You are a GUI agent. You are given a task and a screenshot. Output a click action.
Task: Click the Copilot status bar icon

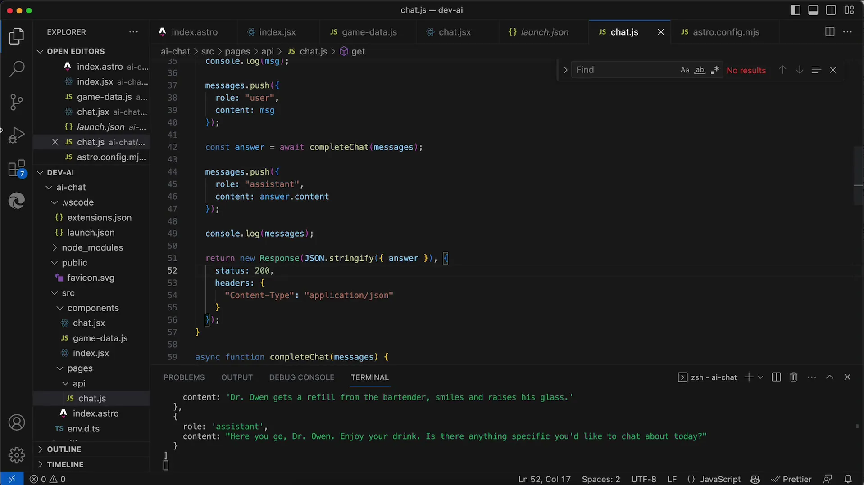(755, 479)
